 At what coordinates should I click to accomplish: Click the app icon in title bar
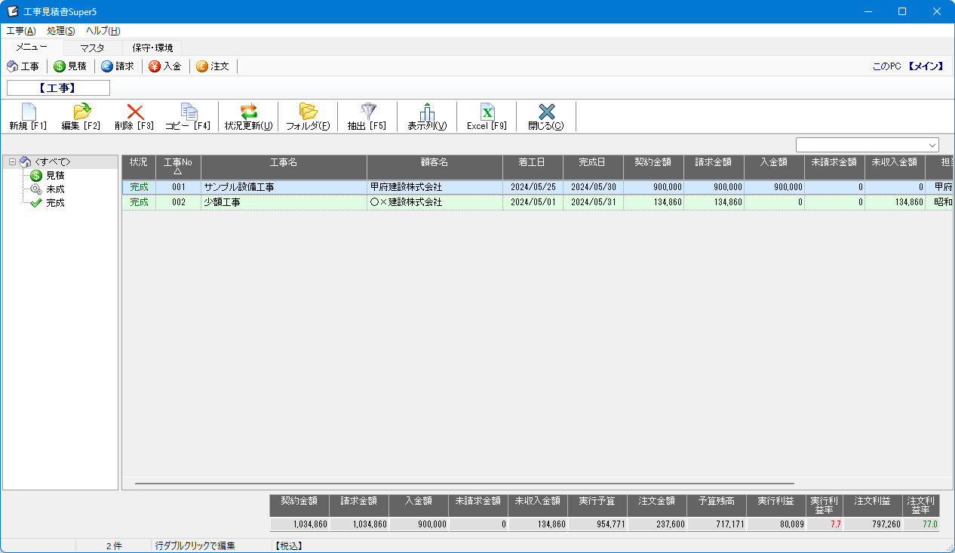(12, 11)
